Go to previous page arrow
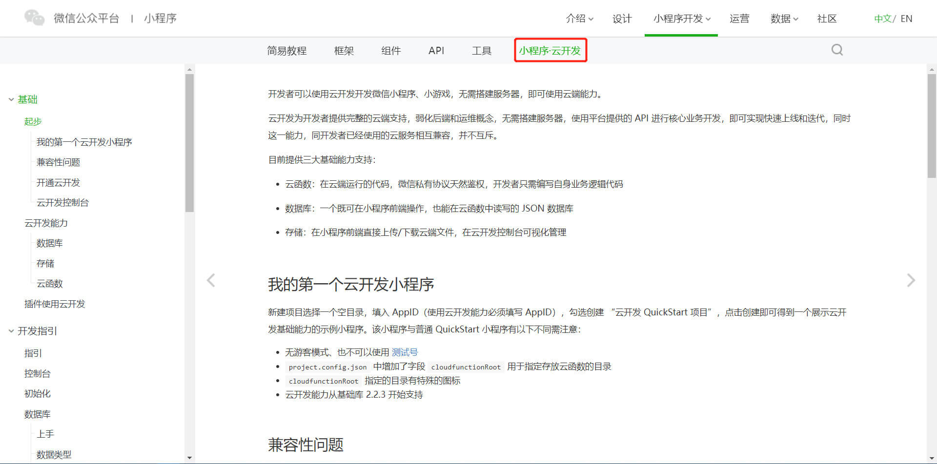Image resolution: width=937 pixels, height=464 pixels. pyautogui.click(x=211, y=280)
